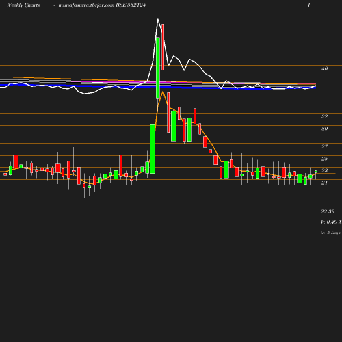Click the price axis label 21
Viewport: 342px width, 342px height.
[x=324, y=183]
